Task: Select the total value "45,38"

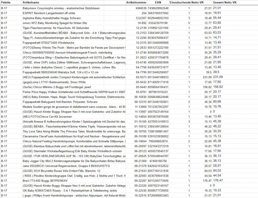Action: tap(217, 141)
